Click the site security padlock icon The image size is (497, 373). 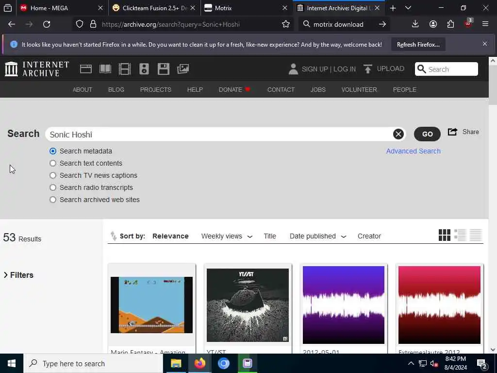point(93,24)
